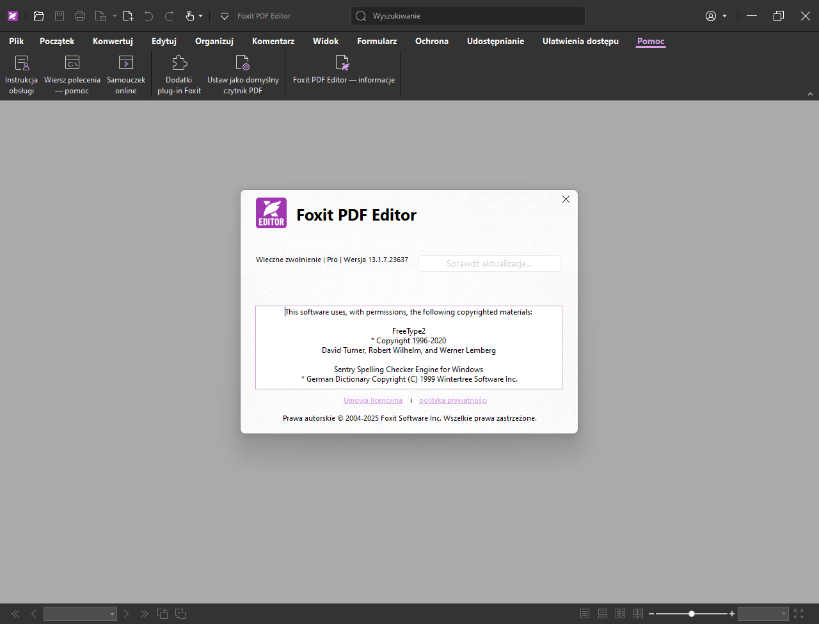The width and height of the screenshot is (819, 624).
Task: Click the Save floppy disk icon
Action: point(60,16)
